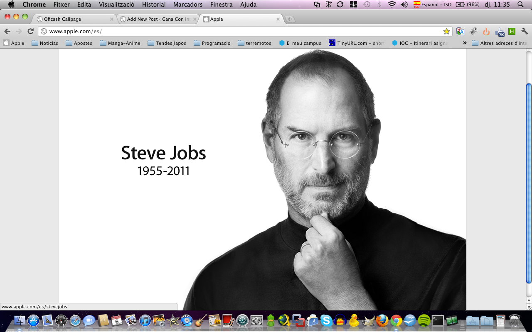Open the Manga-Anime bookmarks folder

pos(120,43)
